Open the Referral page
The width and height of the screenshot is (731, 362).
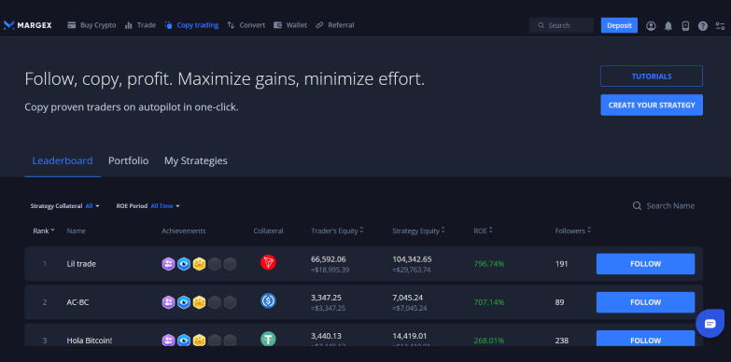[x=335, y=25]
